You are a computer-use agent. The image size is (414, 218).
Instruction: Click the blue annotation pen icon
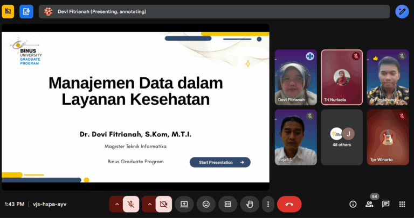(x=402, y=12)
